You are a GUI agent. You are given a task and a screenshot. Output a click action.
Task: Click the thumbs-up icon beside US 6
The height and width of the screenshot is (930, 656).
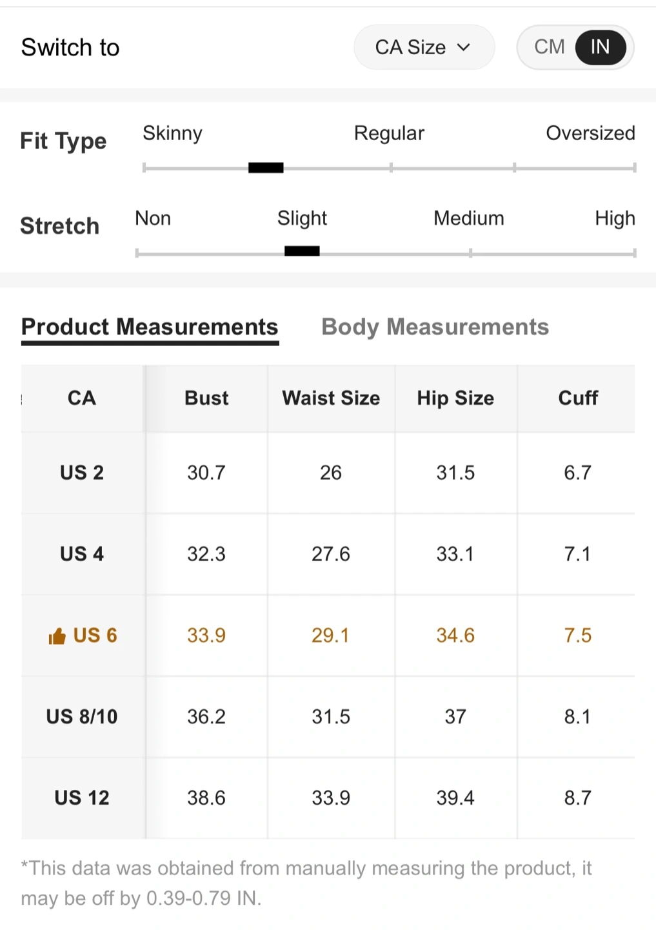click(57, 637)
